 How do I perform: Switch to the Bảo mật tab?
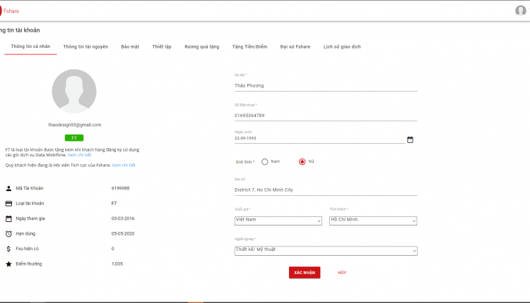click(x=130, y=47)
